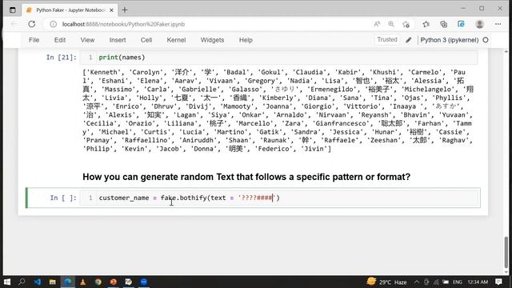Screen dimensions: 512x288
Task: Open the Windows Start menu
Action: [7, 282]
